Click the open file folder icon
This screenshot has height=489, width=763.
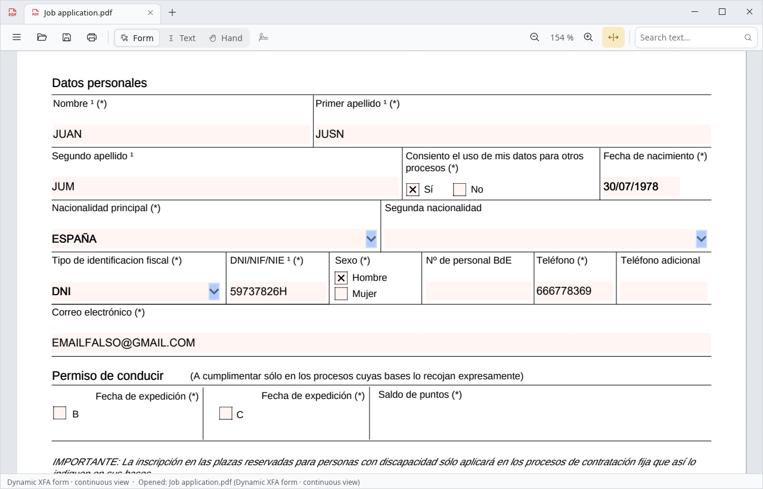42,38
